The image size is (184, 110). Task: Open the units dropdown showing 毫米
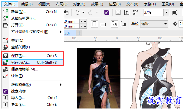[x=154, y=24]
